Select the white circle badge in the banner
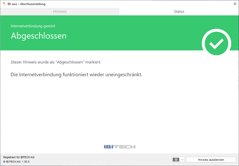The height and width of the screenshot is (166, 239). tap(216, 43)
